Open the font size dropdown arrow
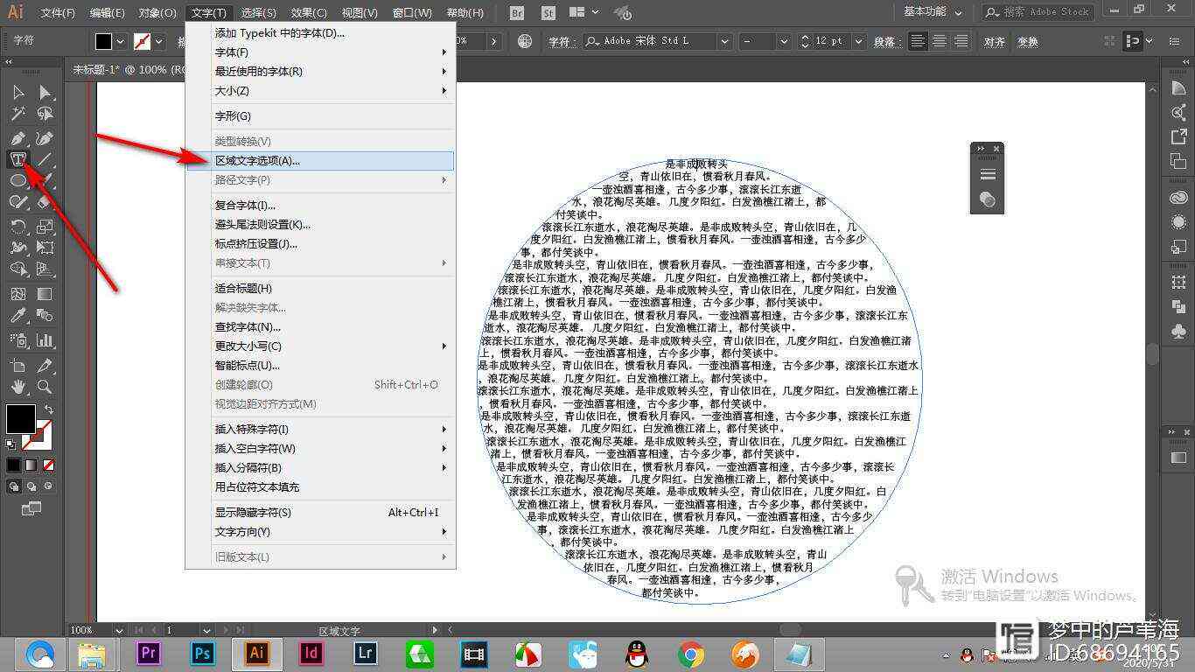Viewport: 1195px width, 672px height. click(857, 41)
